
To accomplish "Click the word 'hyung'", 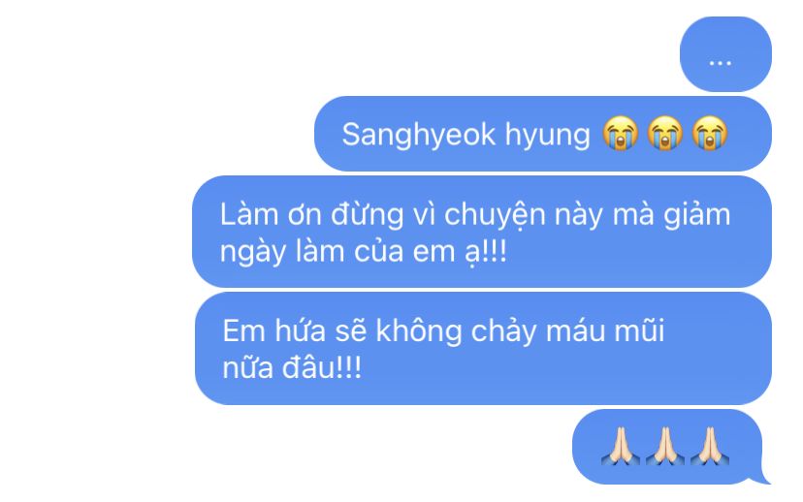I will 547,136.
